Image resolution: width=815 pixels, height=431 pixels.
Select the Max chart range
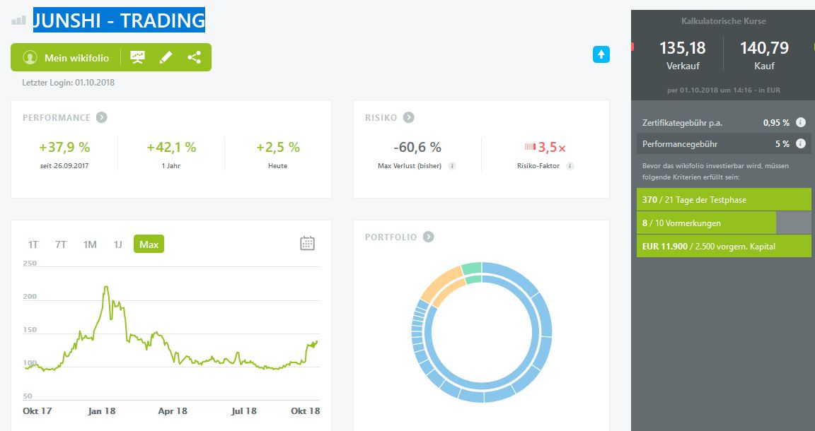149,244
